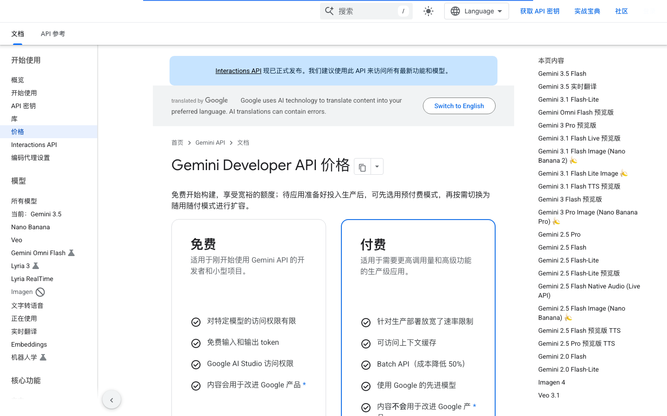The height and width of the screenshot is (416, 667).
Task: Open the Interactions API link in banner
Action: [238, 71]
